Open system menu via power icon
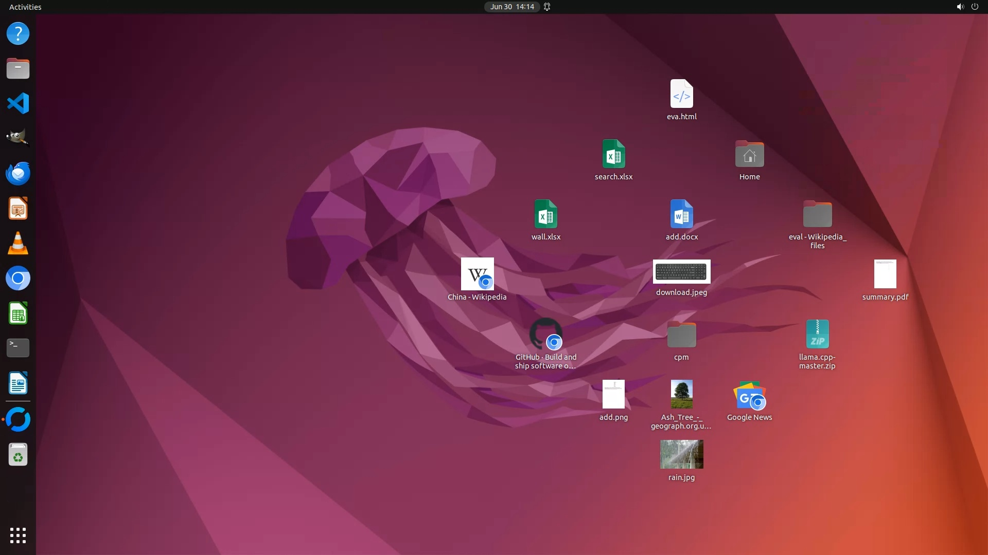 975,7
